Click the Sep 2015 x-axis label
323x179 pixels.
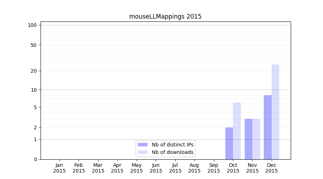(214, 168)
